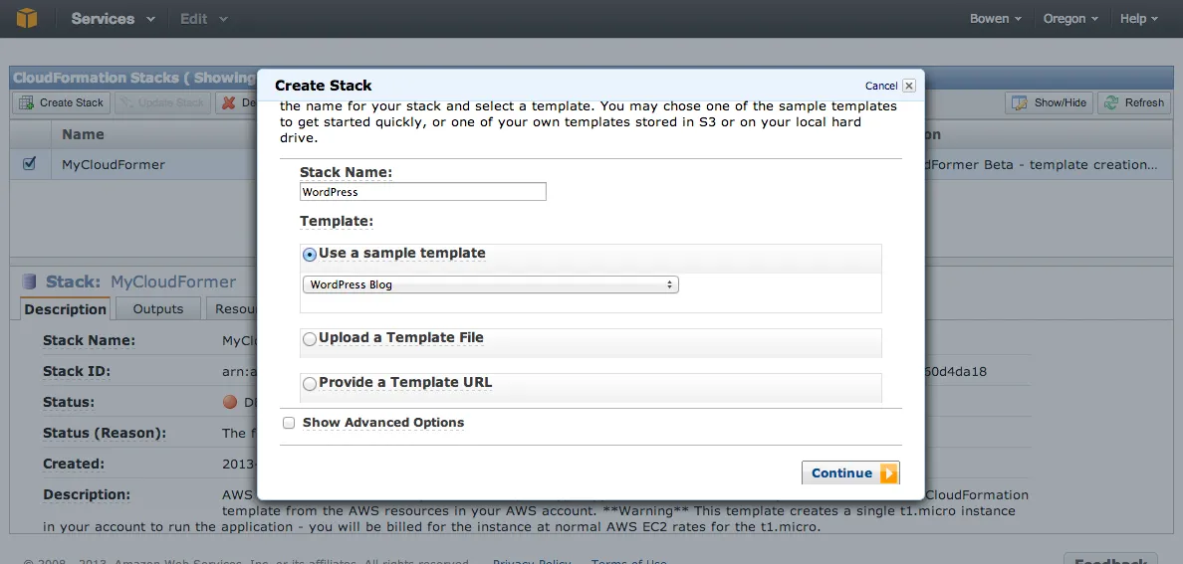Click the Template: label in dialog
The image size is (1183, 564).
coord(337,221)
